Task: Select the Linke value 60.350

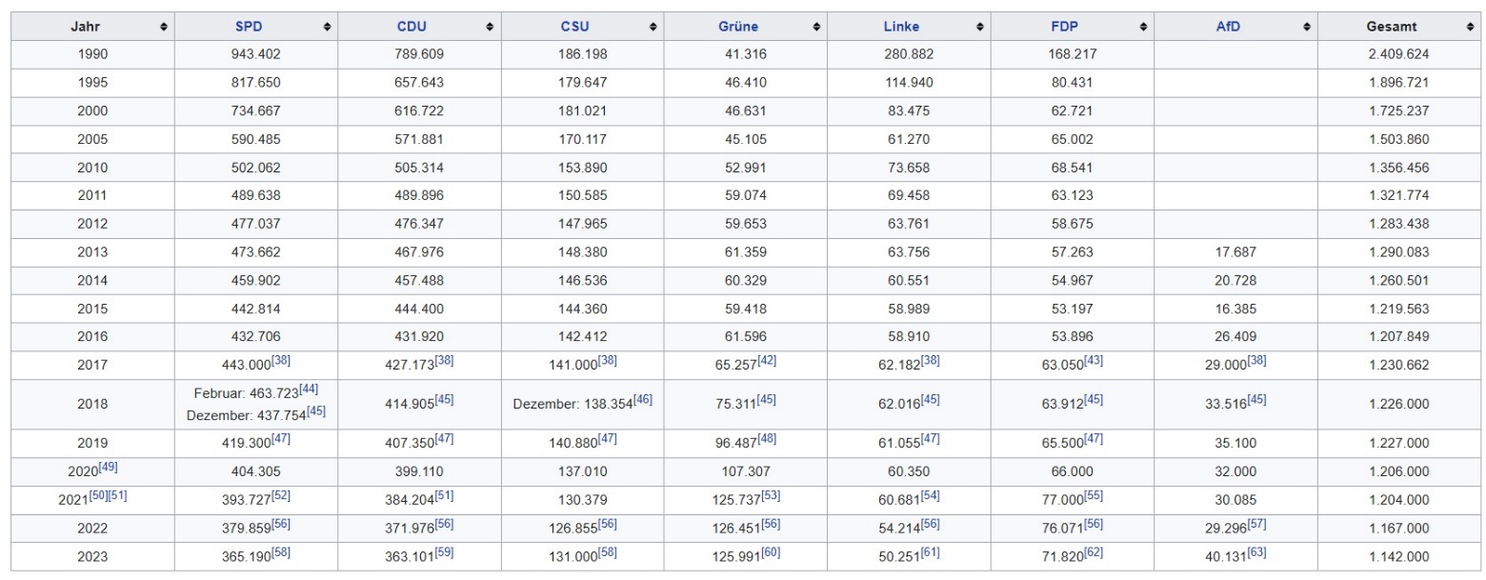Action: 909,471
